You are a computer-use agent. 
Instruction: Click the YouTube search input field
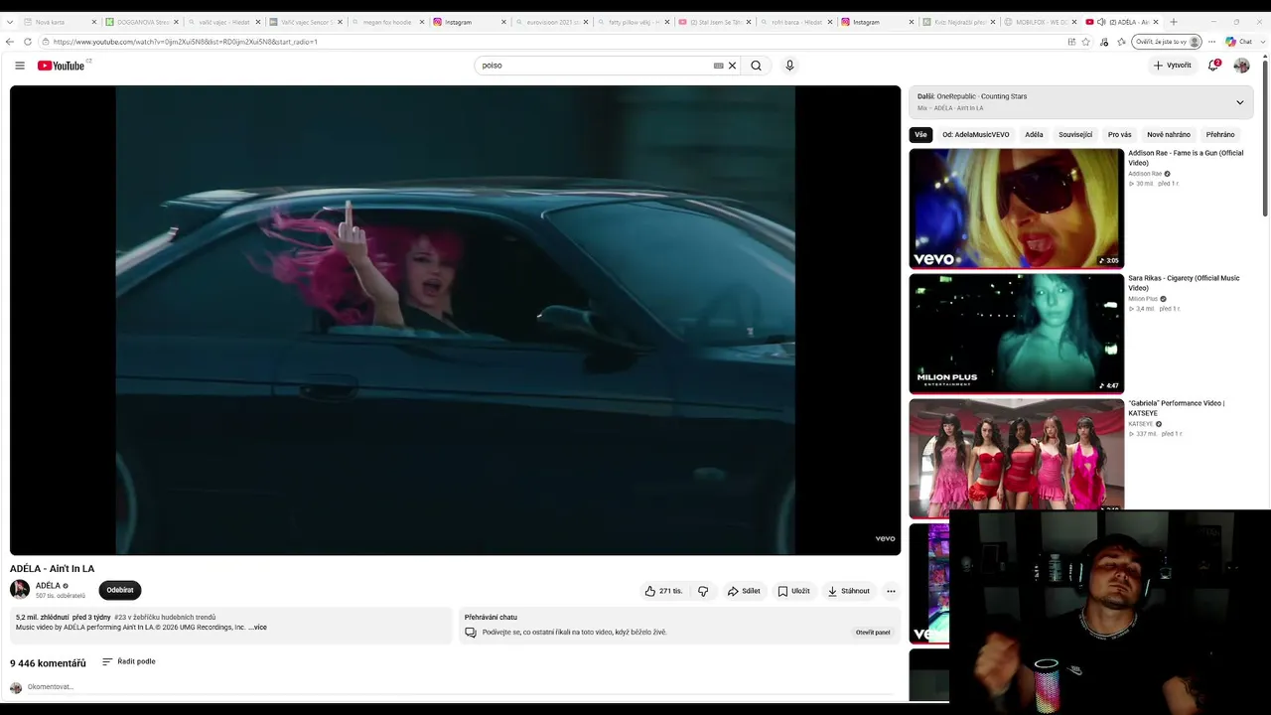[596, 66]
